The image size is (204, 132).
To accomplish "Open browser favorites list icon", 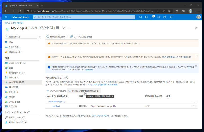I will [x=177, y=11].
